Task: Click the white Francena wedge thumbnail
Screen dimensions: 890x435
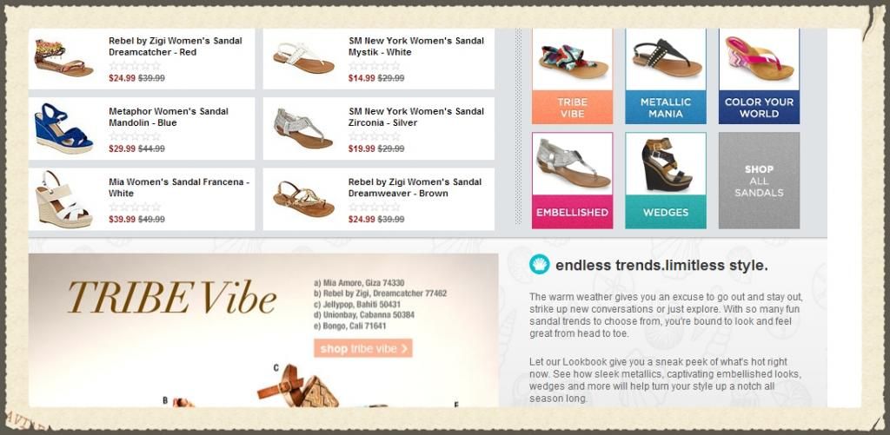Action: click(63, 199)
